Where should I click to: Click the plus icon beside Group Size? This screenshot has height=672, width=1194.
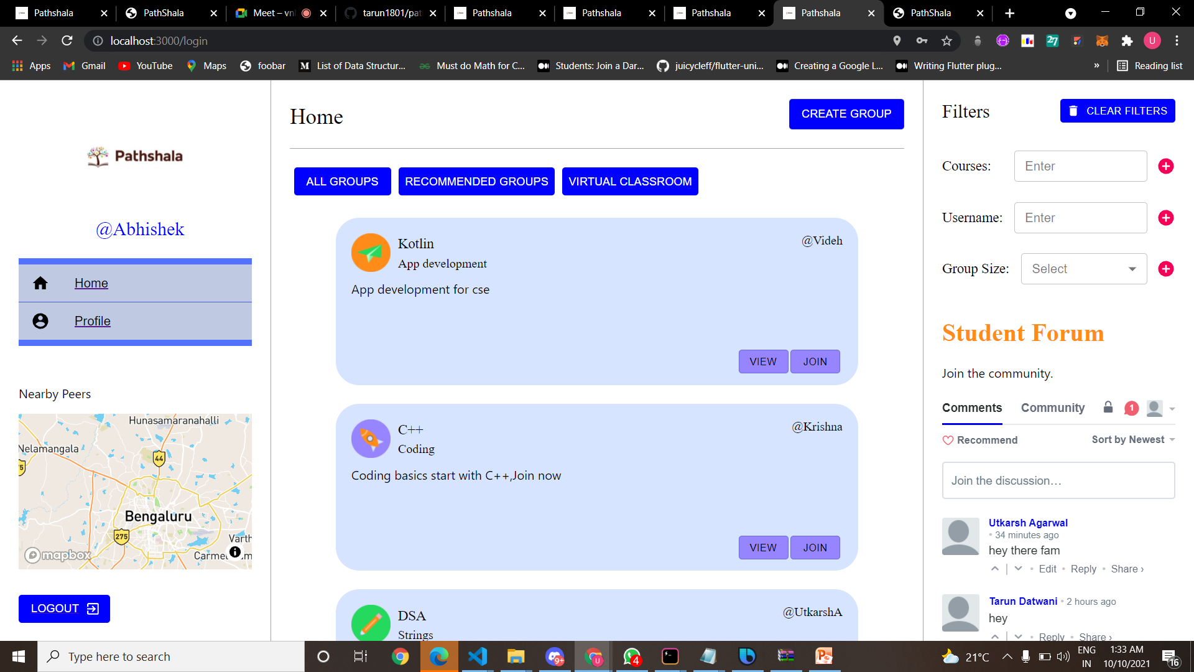click(x=1166, y=269)
